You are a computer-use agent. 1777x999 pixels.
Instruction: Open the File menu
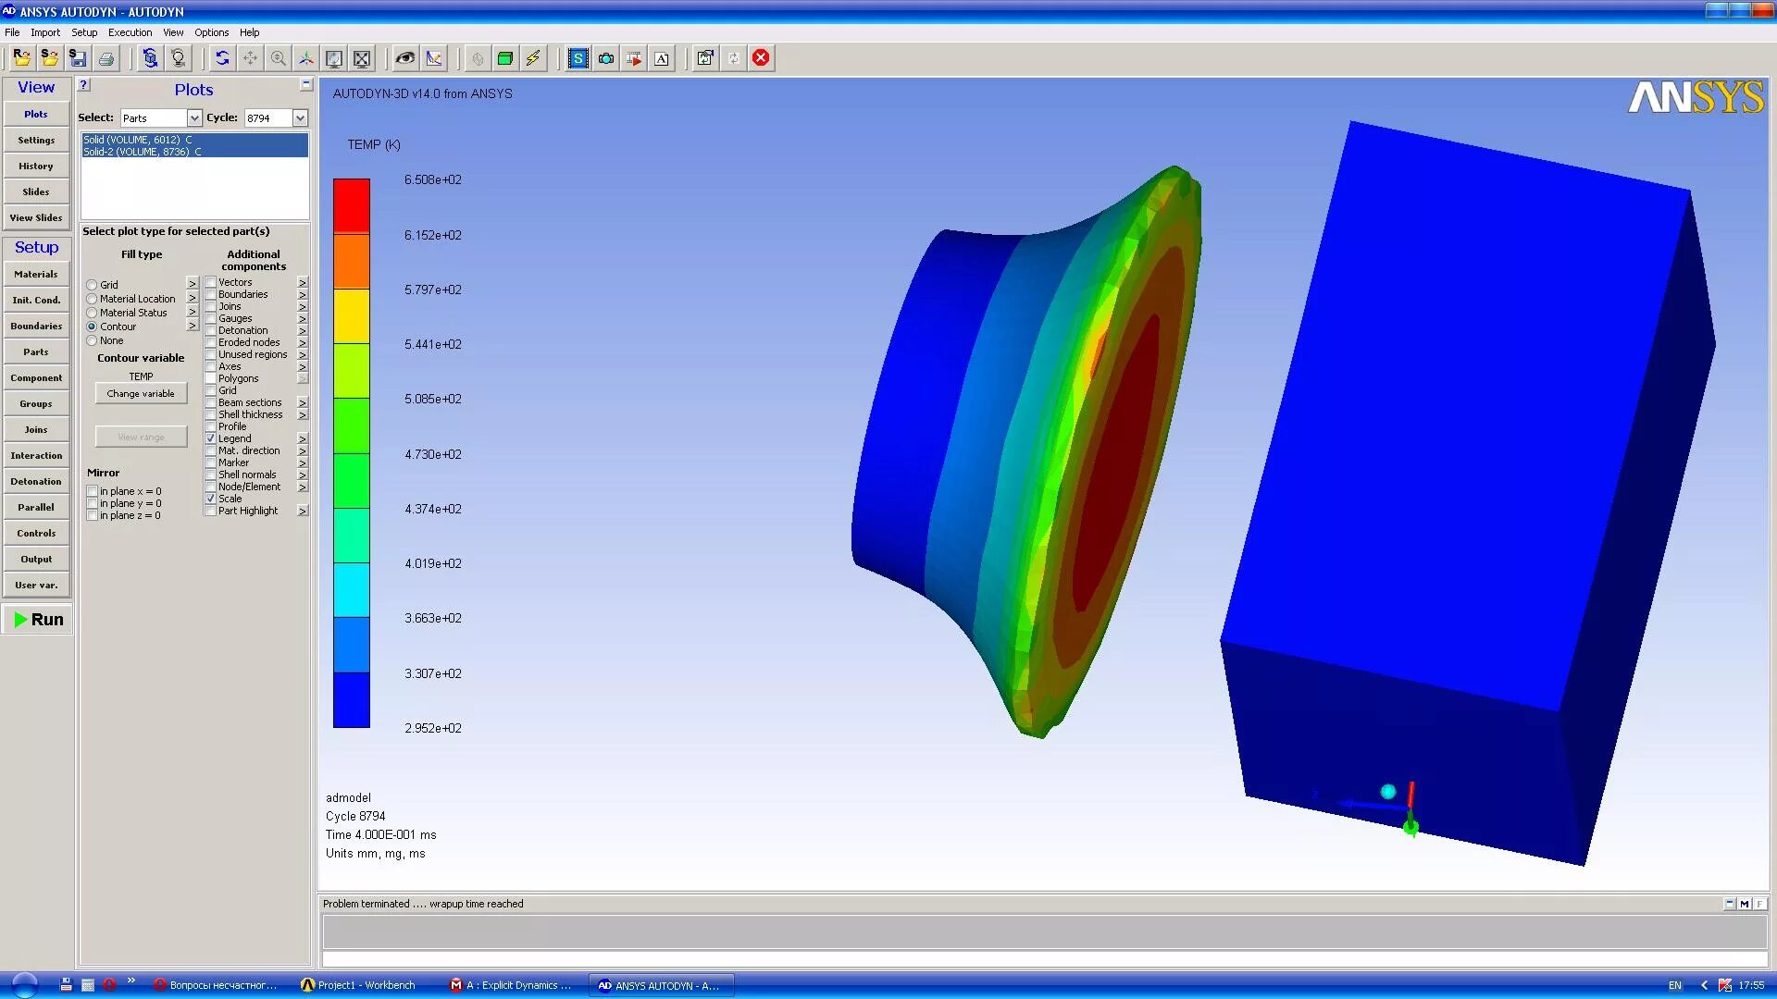click(x=12, y=32)
